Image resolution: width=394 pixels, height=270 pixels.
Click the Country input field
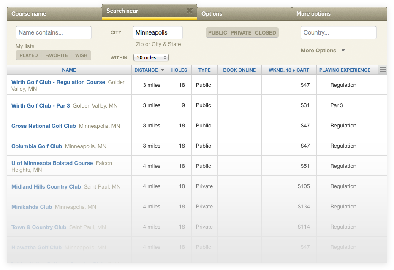point(338,32)
